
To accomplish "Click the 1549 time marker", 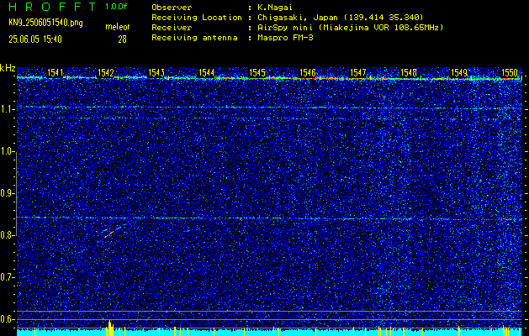I will (x=459, y=72).
